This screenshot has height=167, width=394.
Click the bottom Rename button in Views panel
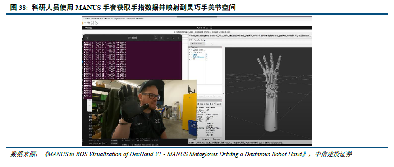[x=216, y=139]
